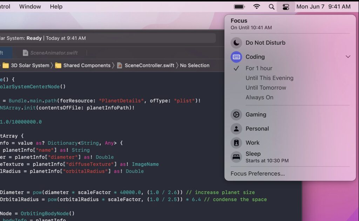This screenshot has width=359, height=221.
Task: Toggle the Control Center icon
Action: pos(286,7)
